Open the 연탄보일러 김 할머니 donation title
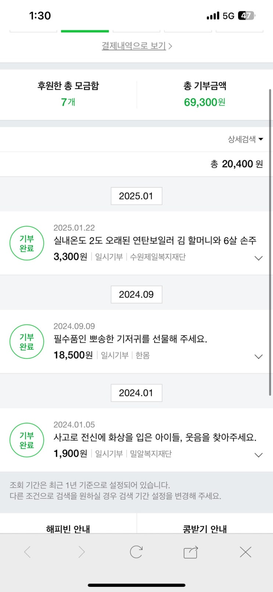This screenshot has width=273, height=592. (155, 241)
